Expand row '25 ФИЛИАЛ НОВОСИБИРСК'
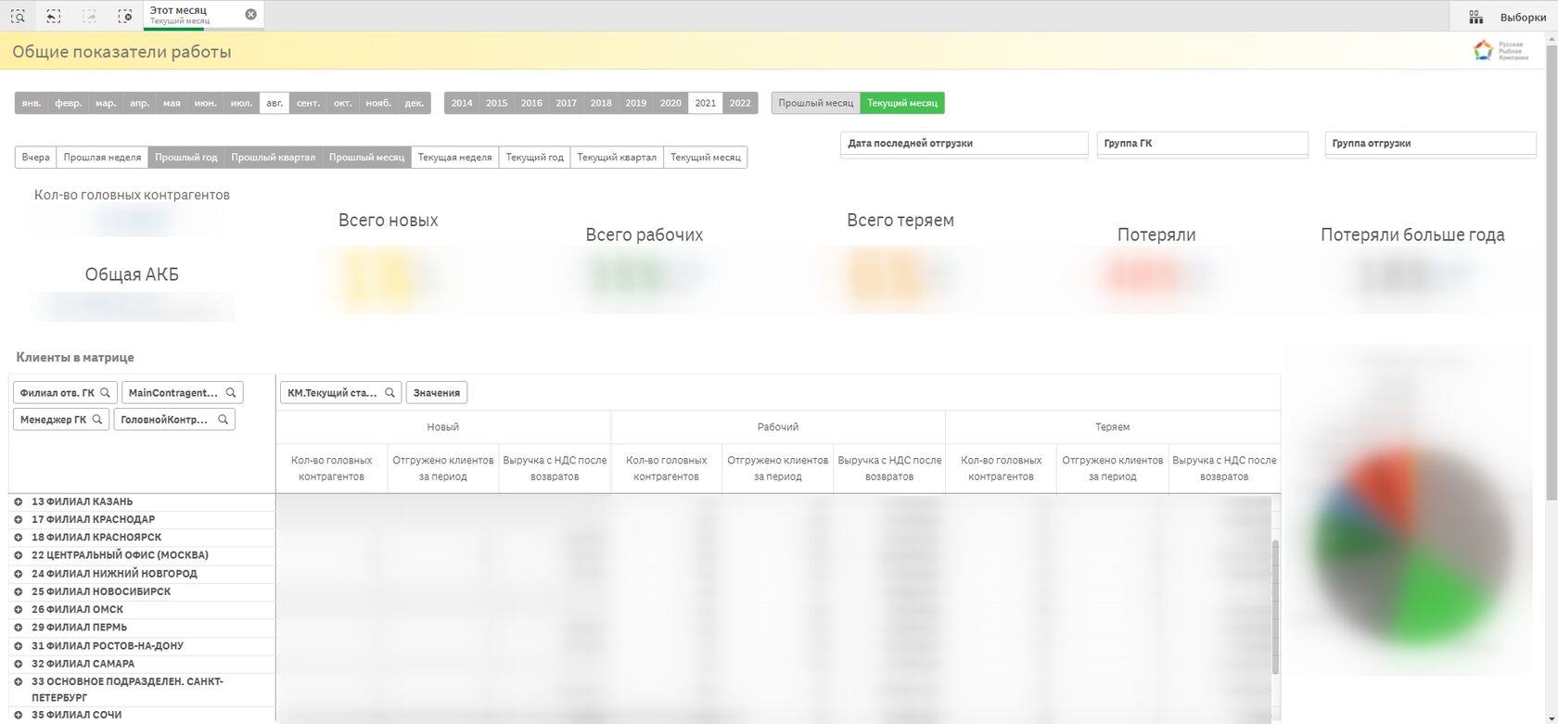Screen dimensions: 1558x724 point(18,591)
